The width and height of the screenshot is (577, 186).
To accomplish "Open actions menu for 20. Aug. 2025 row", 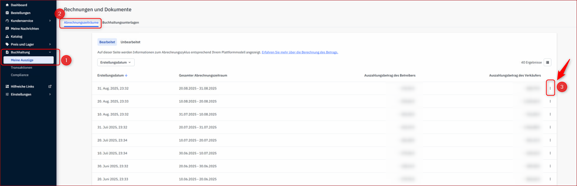I will [550, 101].
